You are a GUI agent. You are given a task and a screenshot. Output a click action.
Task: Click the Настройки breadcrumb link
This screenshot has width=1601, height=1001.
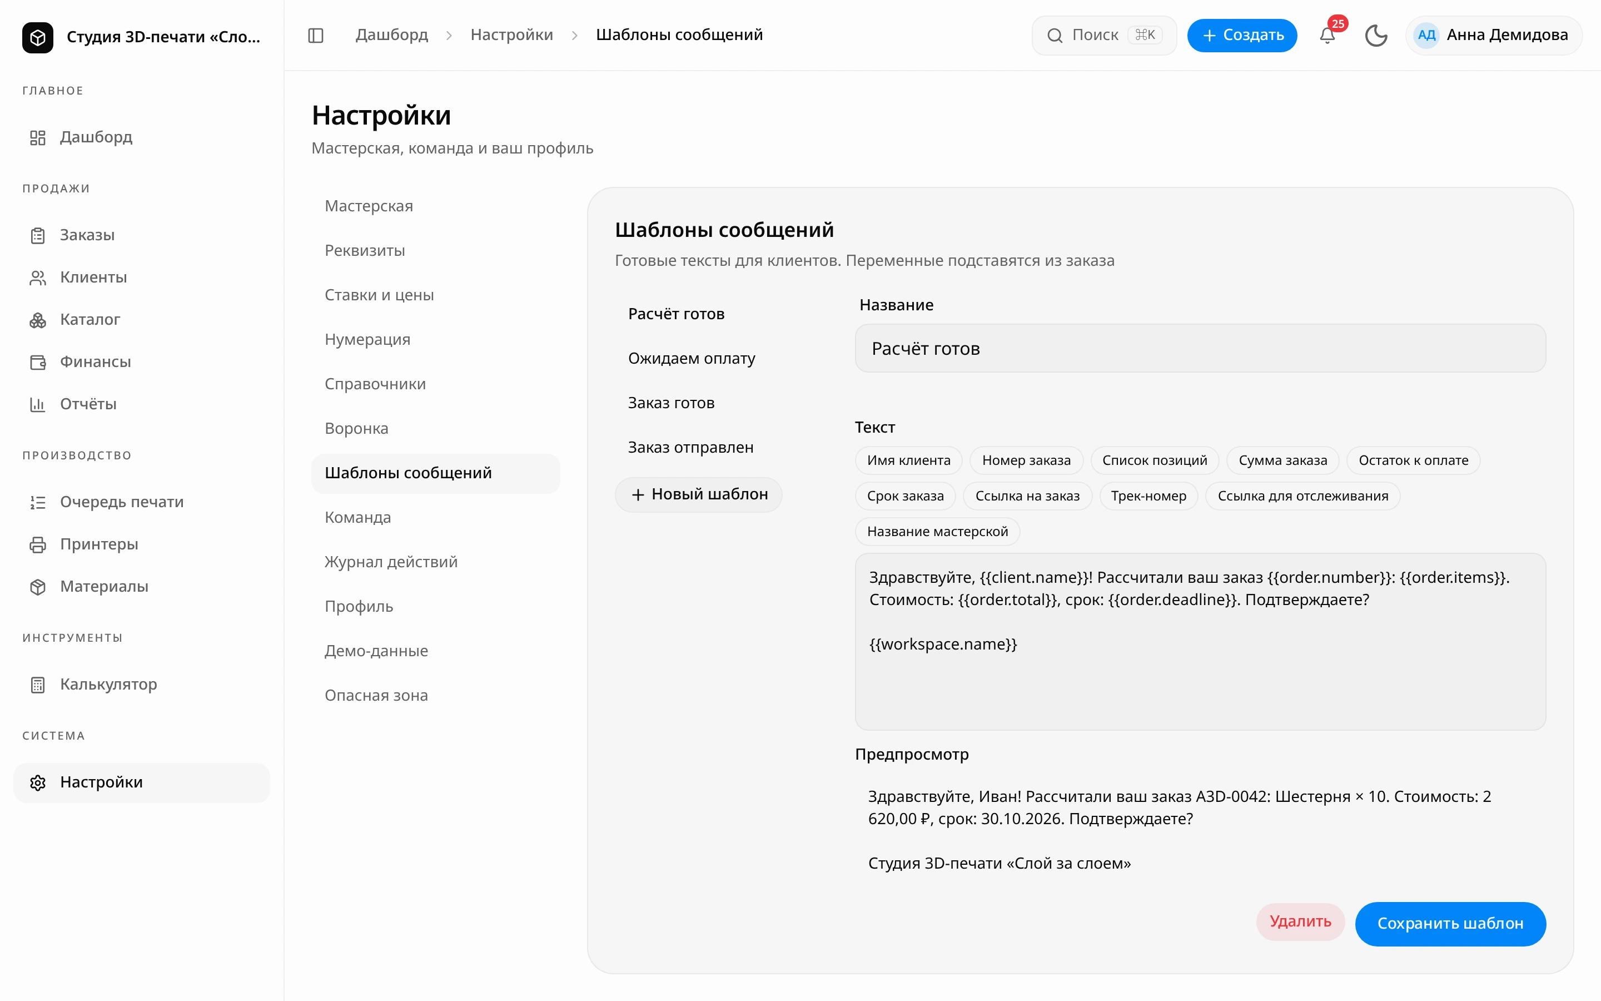[511, 35]
